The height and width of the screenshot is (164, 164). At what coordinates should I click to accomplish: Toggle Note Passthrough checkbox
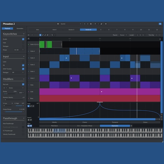click(x=23, y=124)
